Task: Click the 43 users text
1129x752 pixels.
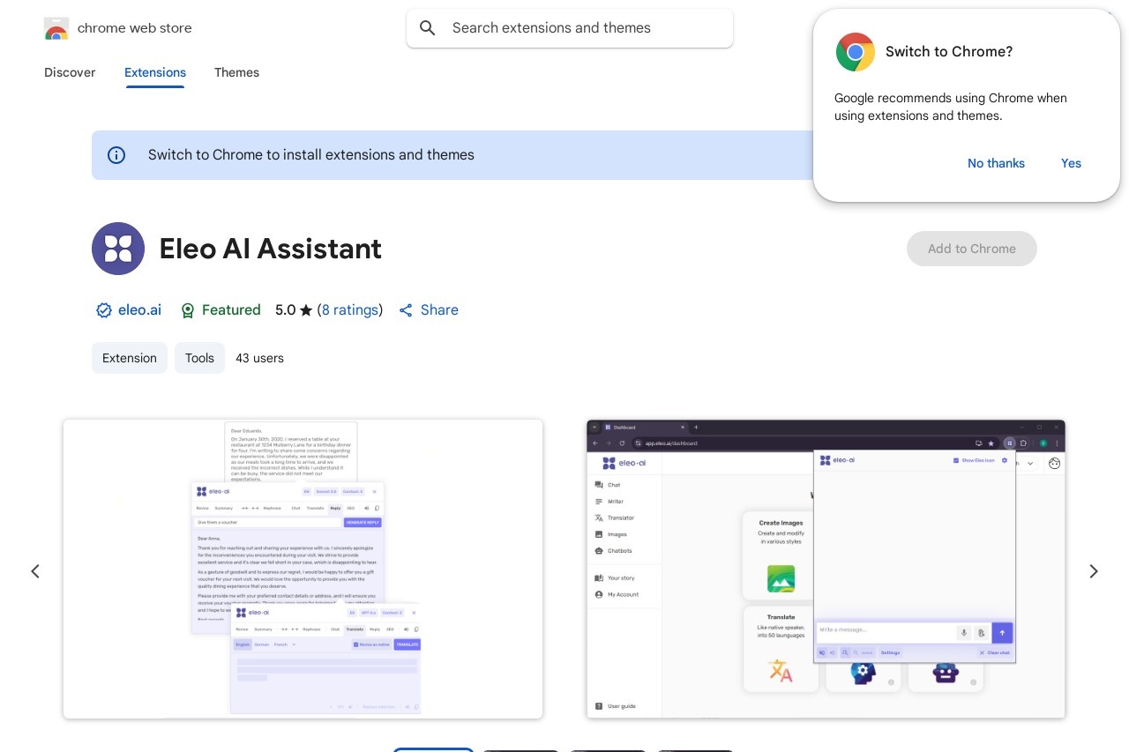Action: pyautogui.click(x=259, y=358)
